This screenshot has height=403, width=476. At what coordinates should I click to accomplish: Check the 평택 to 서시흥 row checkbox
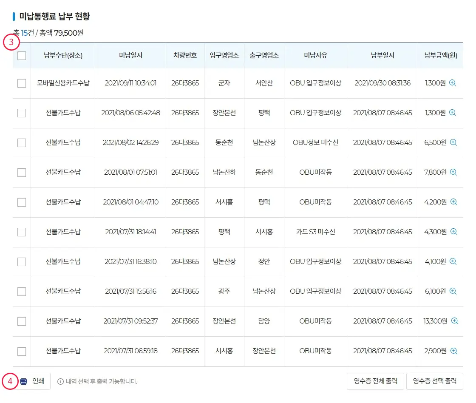point(22,232)
